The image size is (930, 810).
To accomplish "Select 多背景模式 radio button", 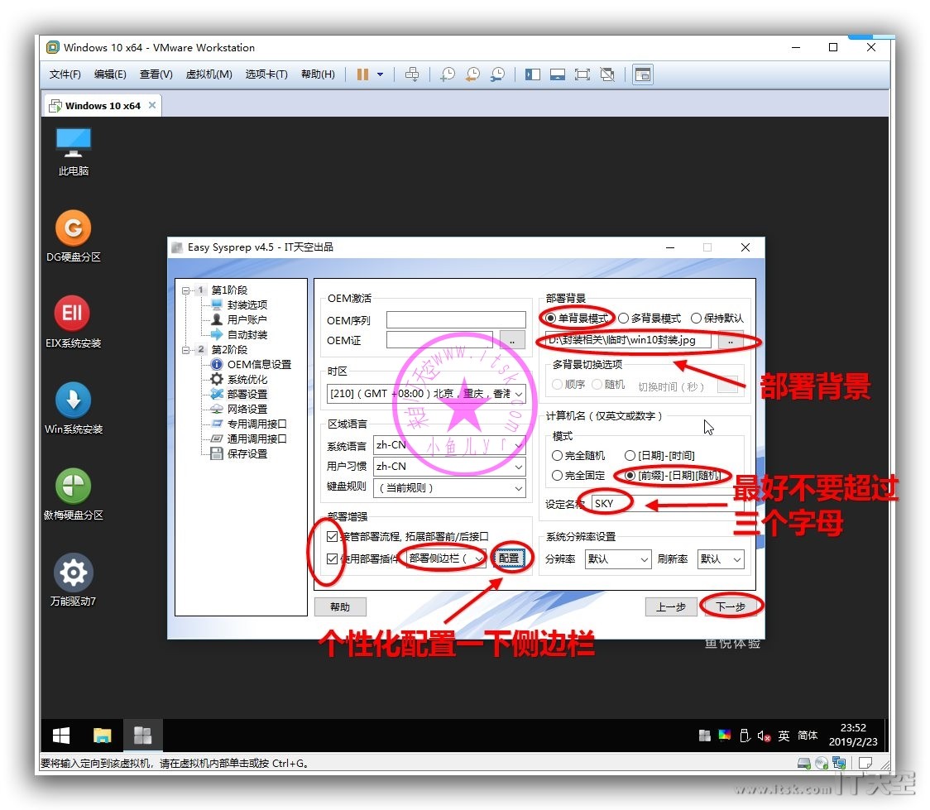I will [623, 319].
